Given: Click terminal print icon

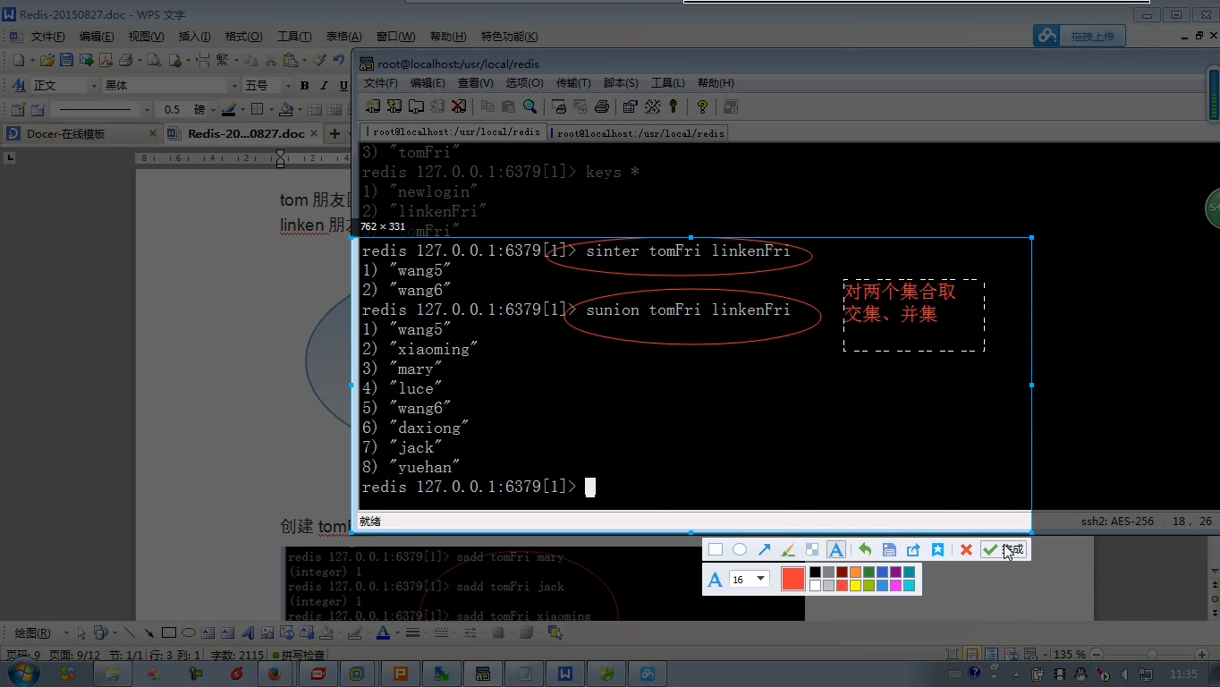Looking at the screenshot, I should [602, 106].
